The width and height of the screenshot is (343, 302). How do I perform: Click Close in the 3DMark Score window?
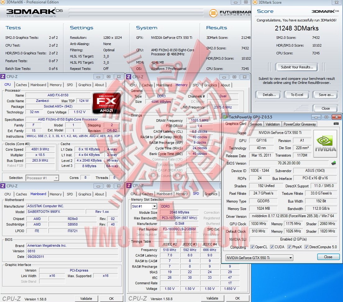[x=326, y=108]
